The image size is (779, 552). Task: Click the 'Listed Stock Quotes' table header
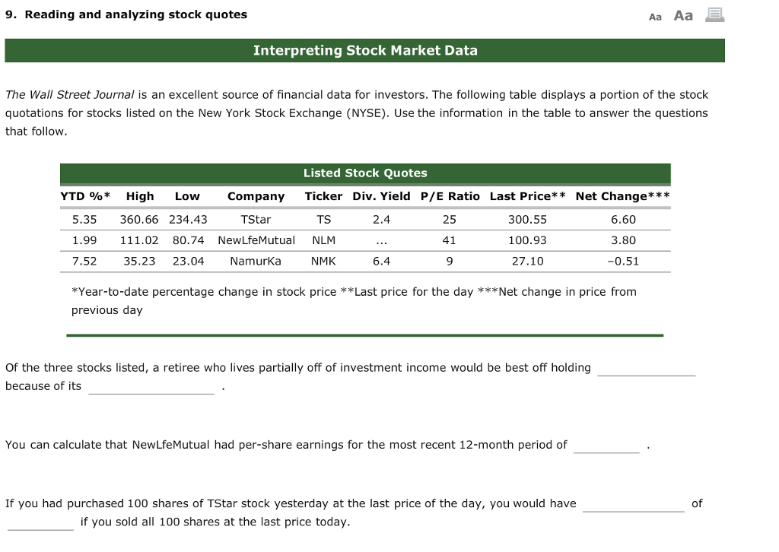[x=365, y=173]
